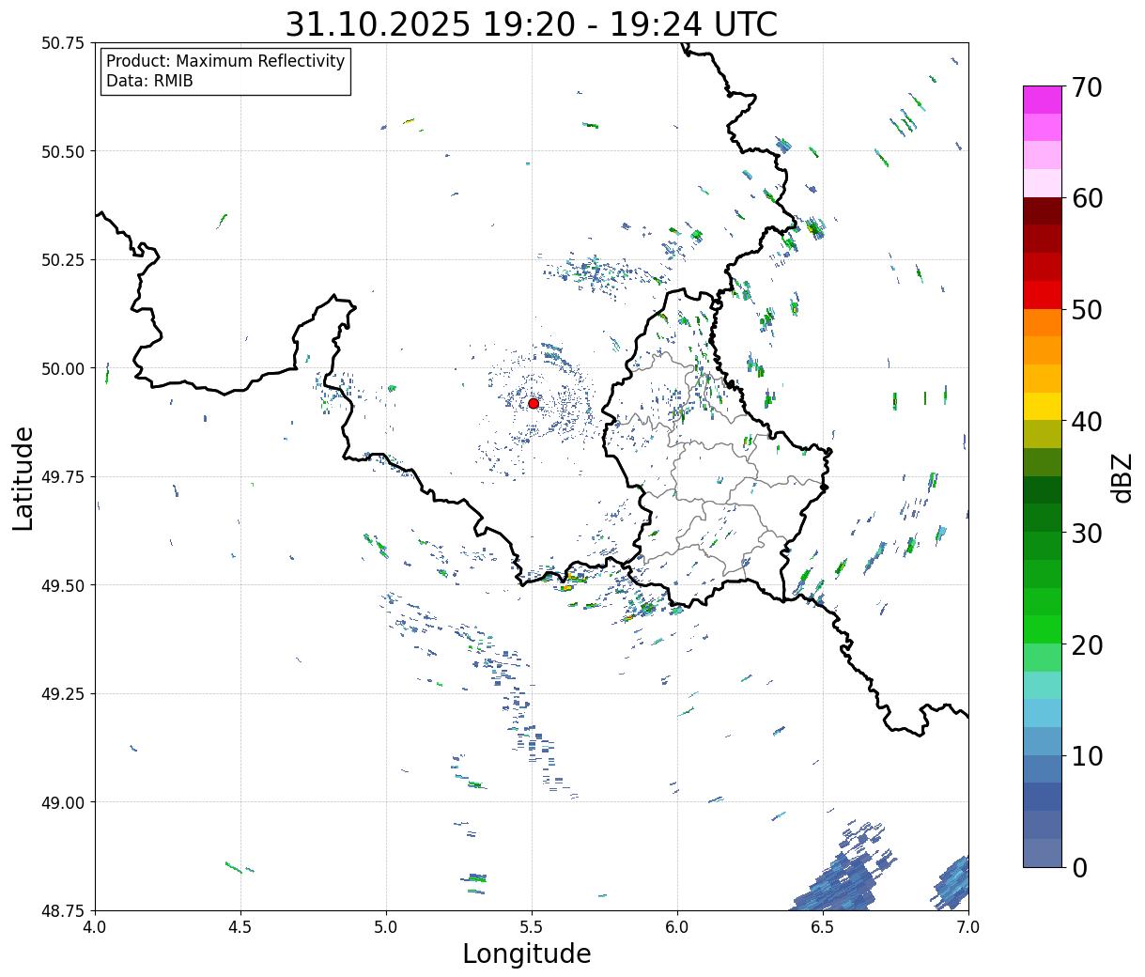Select the 'Data: RMIB' label in the info box
The image size is (1145, 977).
pos(149,82)
